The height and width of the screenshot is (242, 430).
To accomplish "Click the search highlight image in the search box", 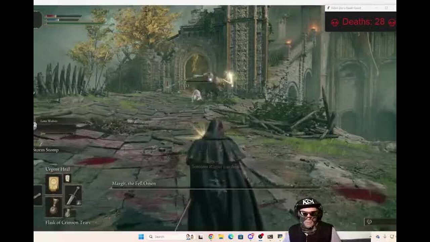I will 190,237.
